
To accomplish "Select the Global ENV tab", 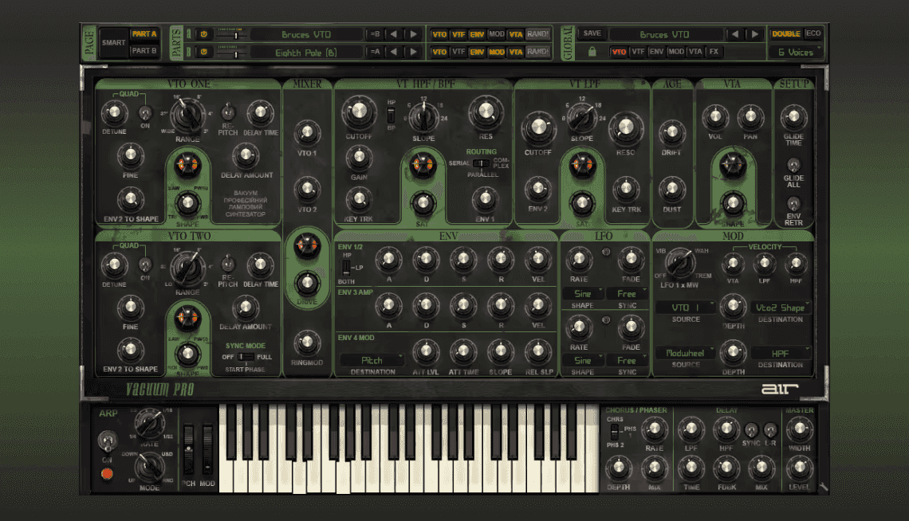I will point(656,52).
